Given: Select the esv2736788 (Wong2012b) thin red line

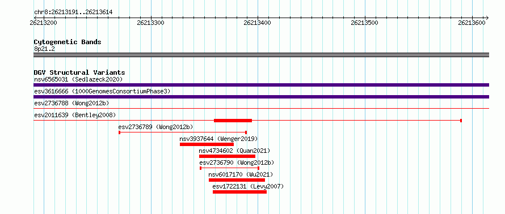Looking at the screenshot, I should click(261, 109).
